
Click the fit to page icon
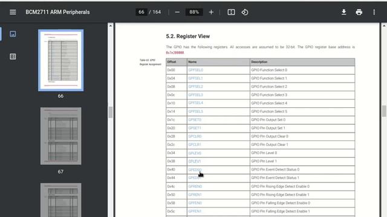[231, 12]
